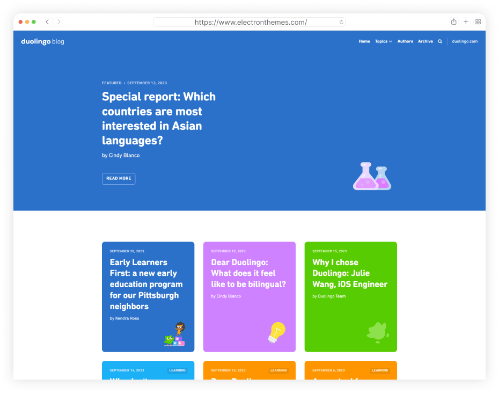
Task: Click the READ MORE button
Action: click(119, 179)
